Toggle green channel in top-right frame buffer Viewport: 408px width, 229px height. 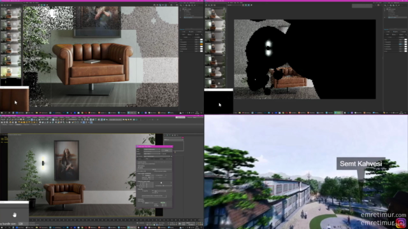point(245,5)
